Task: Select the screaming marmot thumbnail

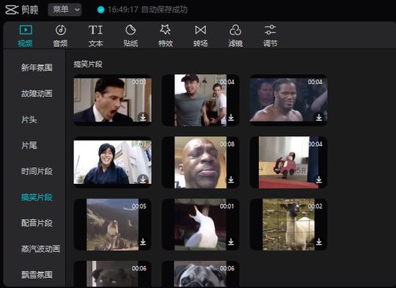Action: (x=113, y=224)
